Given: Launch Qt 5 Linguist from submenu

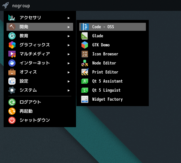Looking at the screenshot, I should (x=113, y=90).
